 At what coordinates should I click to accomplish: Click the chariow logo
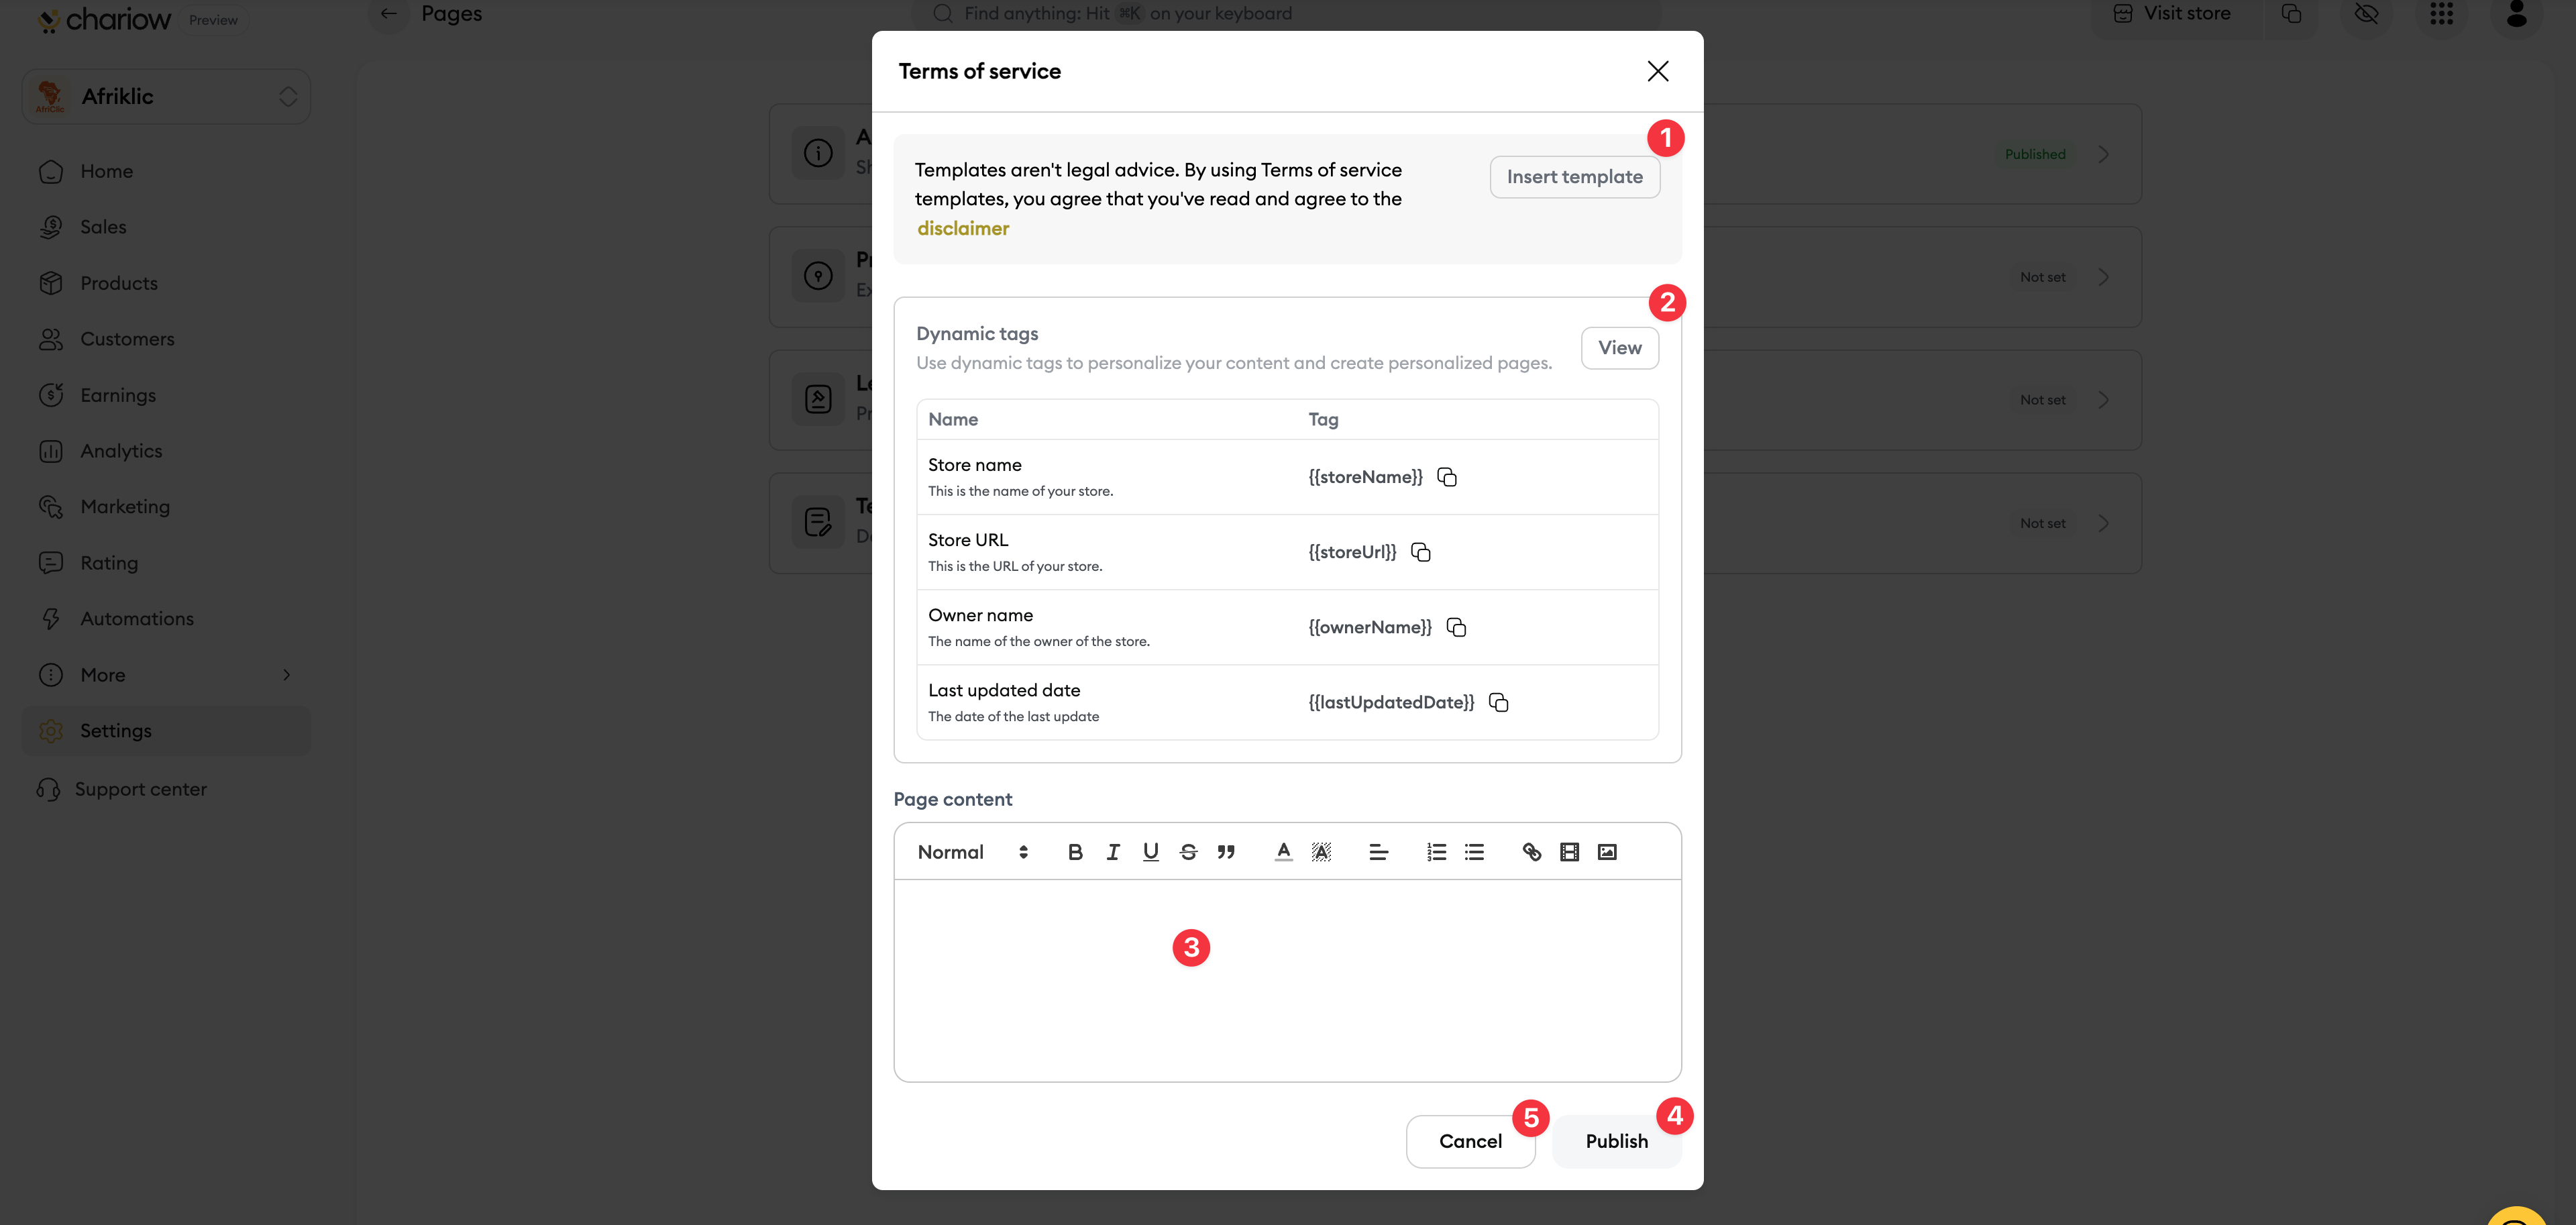(x=104, y=20)
